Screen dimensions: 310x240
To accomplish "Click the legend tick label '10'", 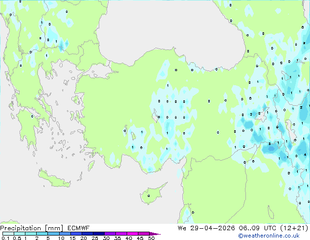I will pos(61,238).
